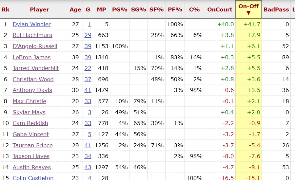Open Colin Castleton player link
Image resolution: width=295 pixels, height=180 pixels.
click(x=33, y=178)
